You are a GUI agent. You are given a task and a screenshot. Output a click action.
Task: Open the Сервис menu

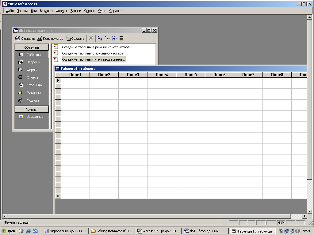point(90,11)
